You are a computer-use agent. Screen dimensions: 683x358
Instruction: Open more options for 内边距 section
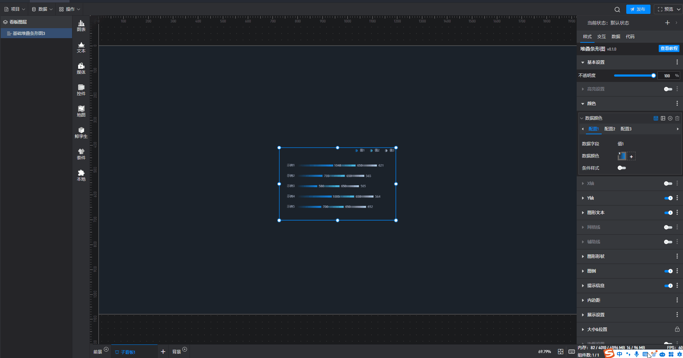click(677, 300)
